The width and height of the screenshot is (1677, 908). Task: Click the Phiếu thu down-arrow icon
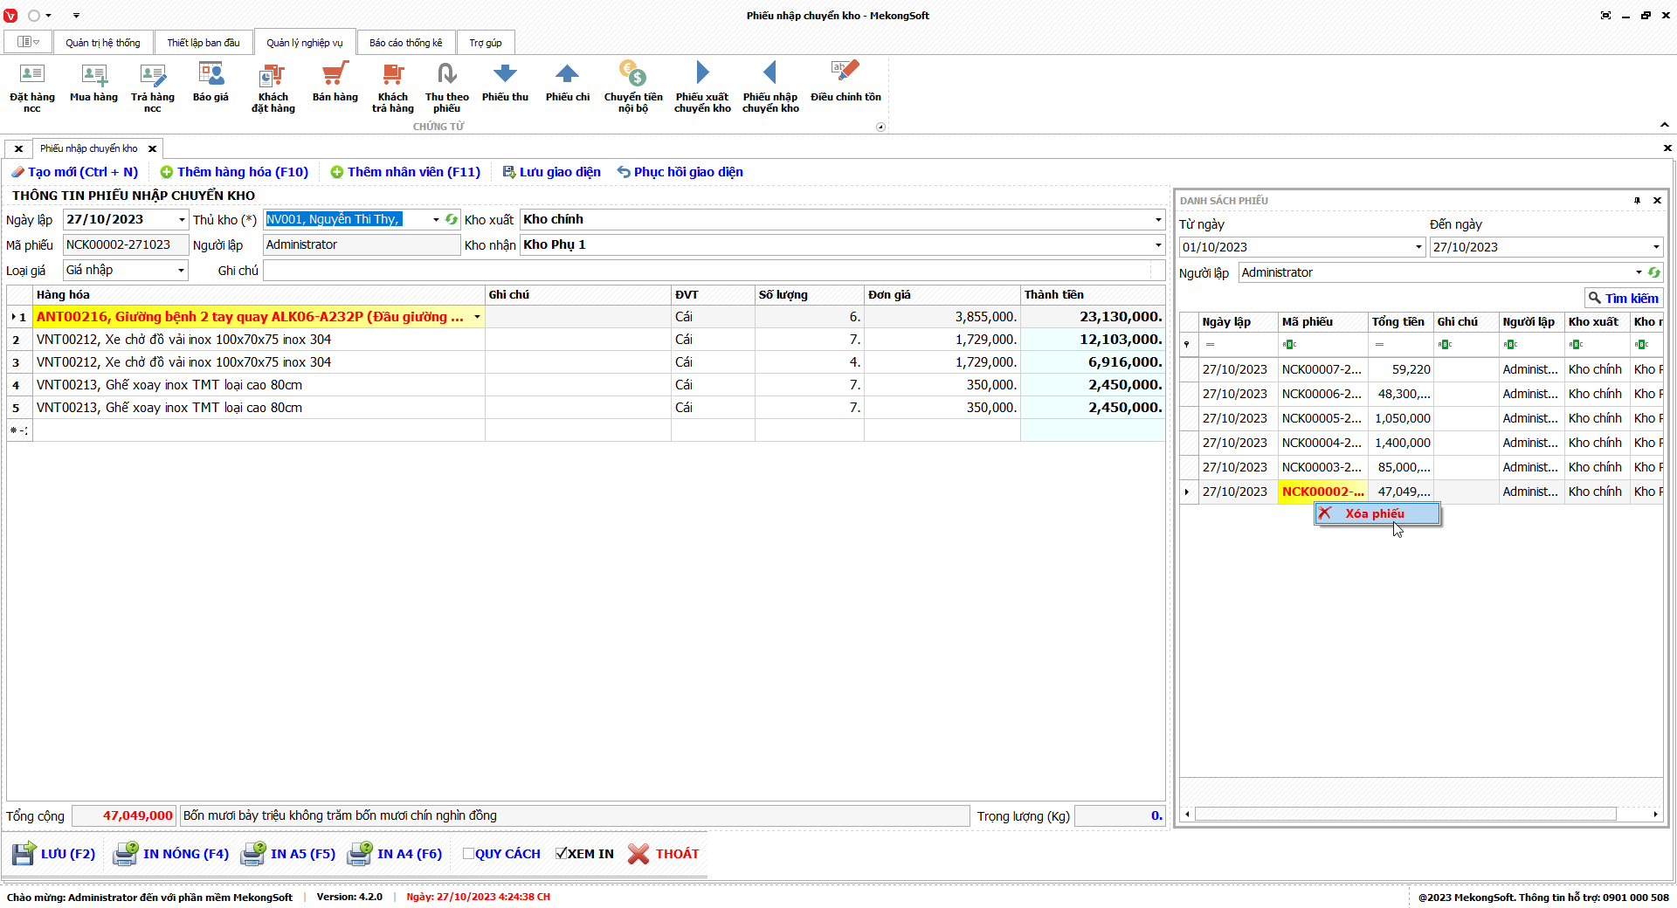(x=505, y=74)
